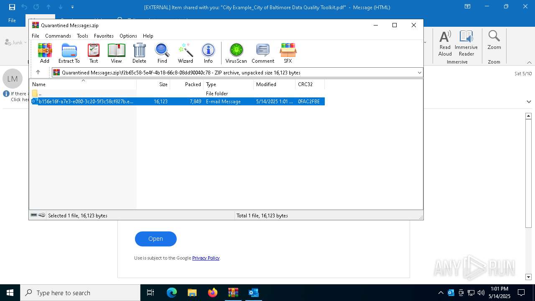Open the notification center icon
The width and height of the screenshot is (535, 301).
(521, 293)
